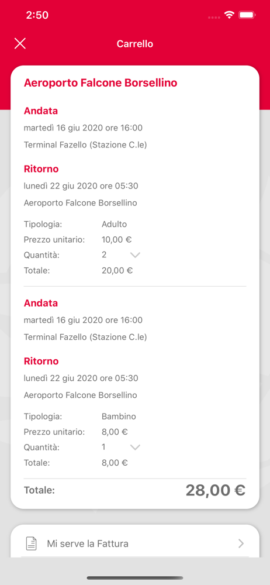This screenshot has height=585, width=270.
Task: Open the Adulto quantity dropdown chevron
Action: (135, 255)
